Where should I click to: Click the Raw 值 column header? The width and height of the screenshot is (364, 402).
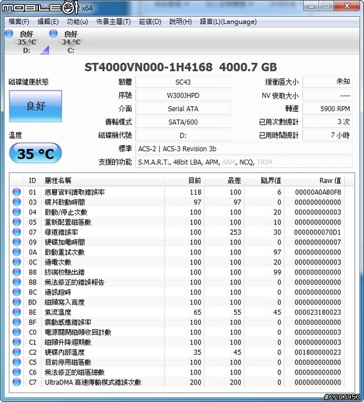coord(314,180)
